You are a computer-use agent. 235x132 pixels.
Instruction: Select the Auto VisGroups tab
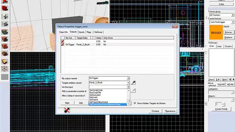point(220,47)
